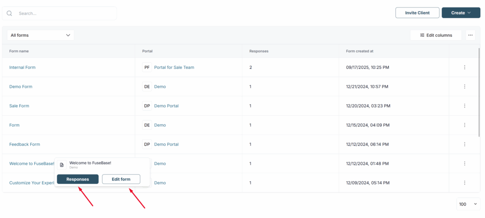
Task: Open table options ellipsis beside Edit columns
Action: click(x=470, y=35)
